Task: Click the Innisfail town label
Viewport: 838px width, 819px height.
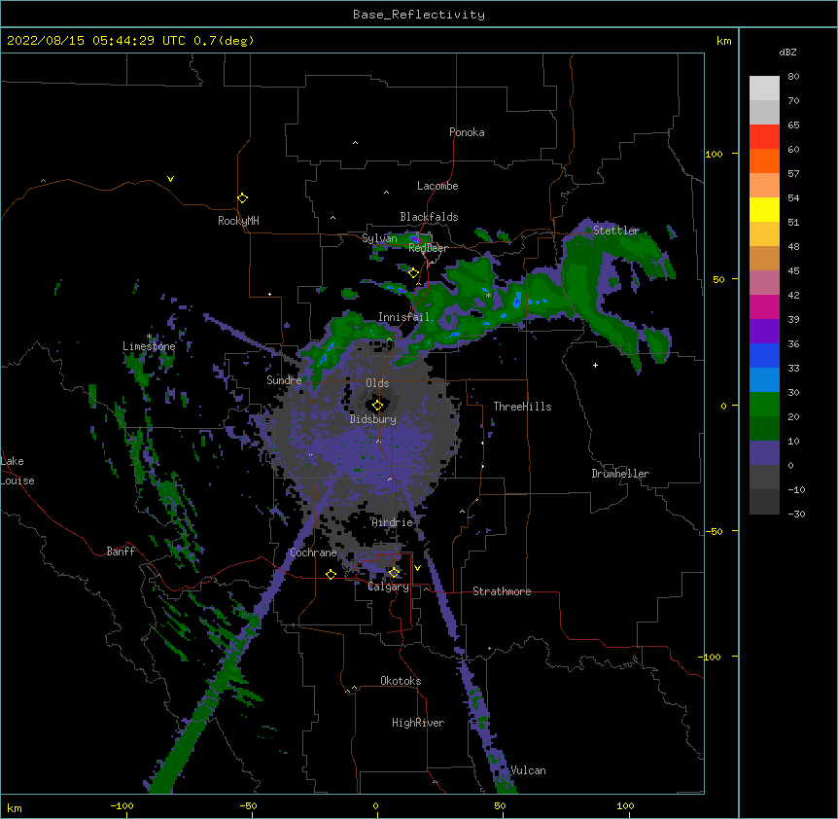Action: coord(403,317)
